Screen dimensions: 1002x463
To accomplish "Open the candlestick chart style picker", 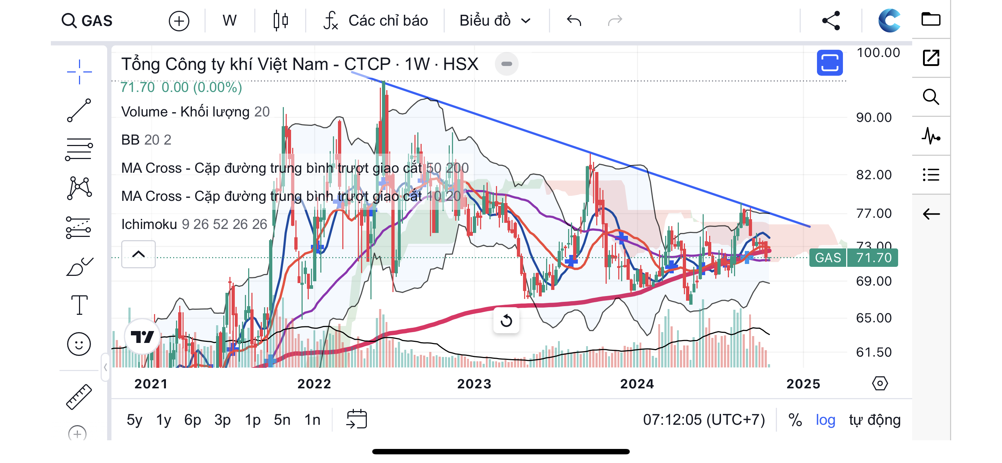I will 281,21.
